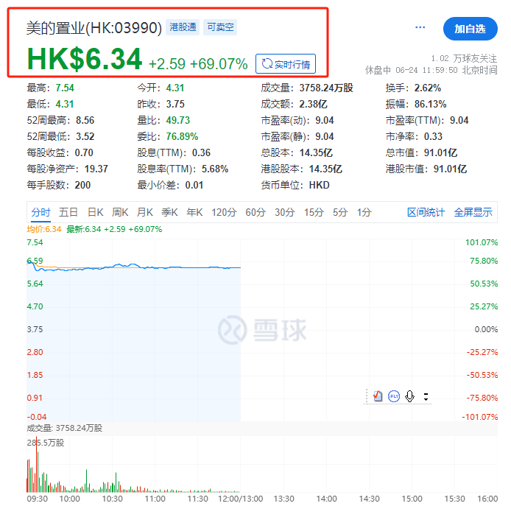Select the 港股通 tag
Screen dimensions: 511x520
point(183,27)
